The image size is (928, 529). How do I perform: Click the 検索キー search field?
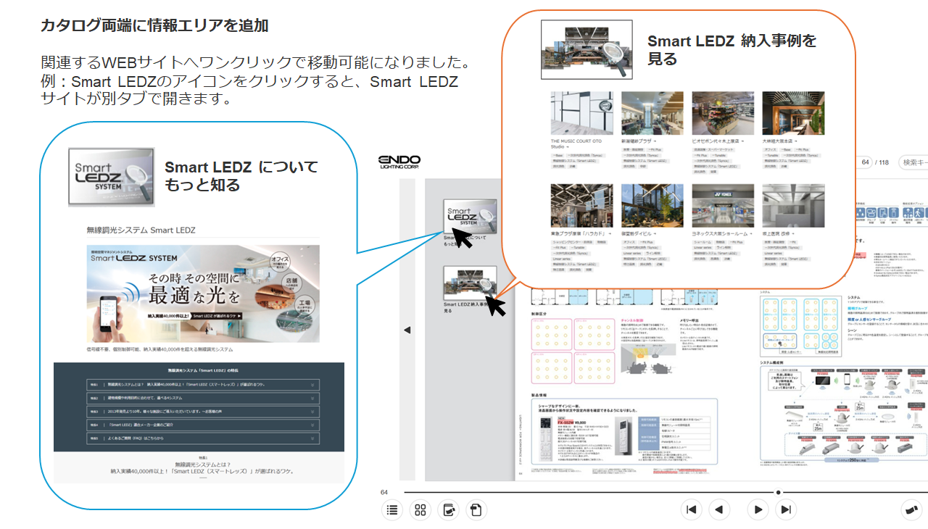coord(913,162)
